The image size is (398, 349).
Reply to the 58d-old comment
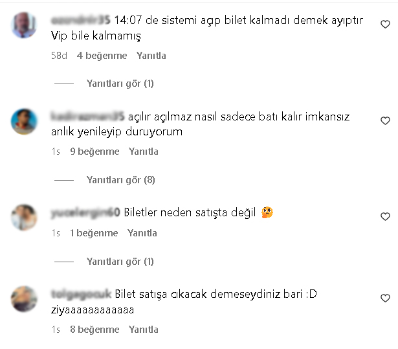[151, 56]
